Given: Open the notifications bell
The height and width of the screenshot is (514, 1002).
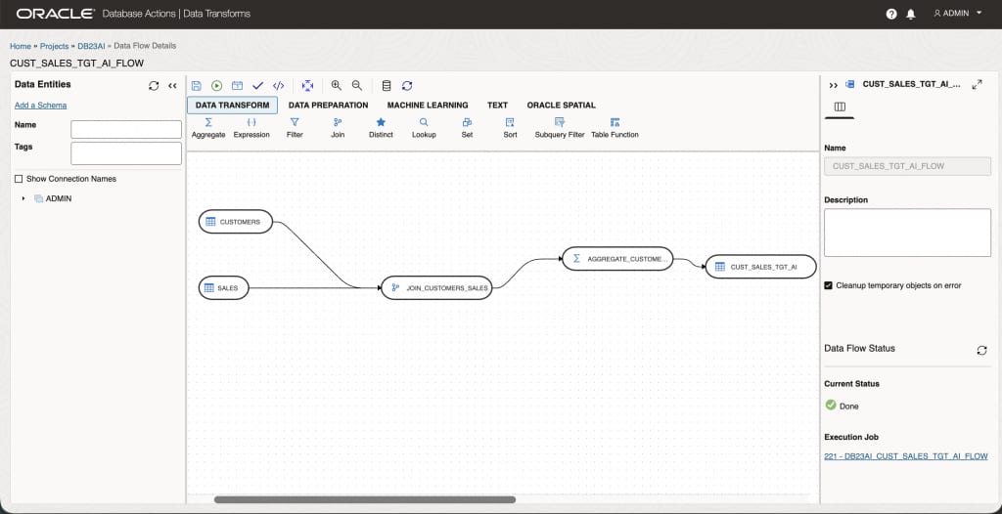Looking at the screenshot, I should tap(911, 14).
